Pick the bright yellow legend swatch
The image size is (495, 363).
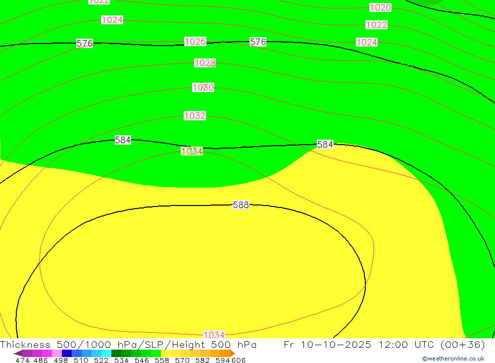point(166,353)
